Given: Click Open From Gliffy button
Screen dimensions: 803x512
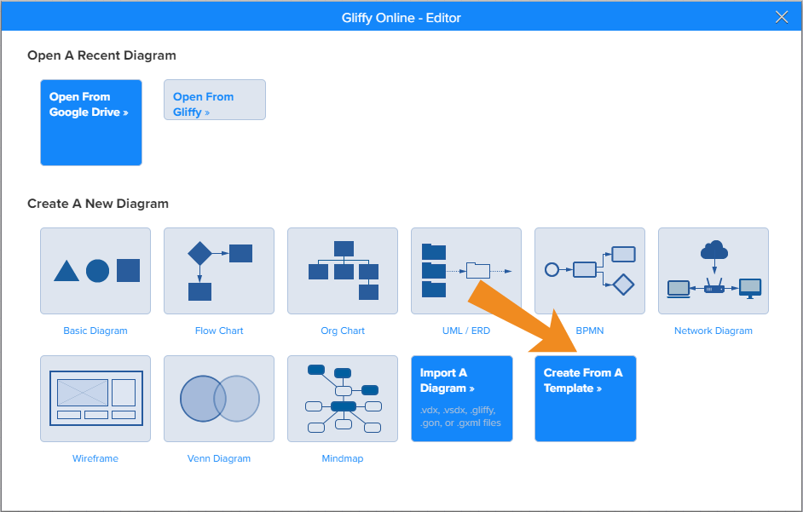Looking at the screenshot, I should click(x=215, y=100).
